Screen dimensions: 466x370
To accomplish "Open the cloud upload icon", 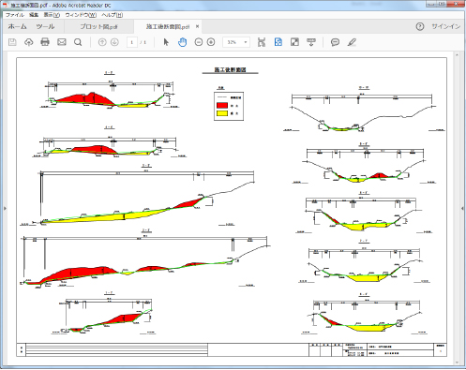I will click(x=29, y=42).
